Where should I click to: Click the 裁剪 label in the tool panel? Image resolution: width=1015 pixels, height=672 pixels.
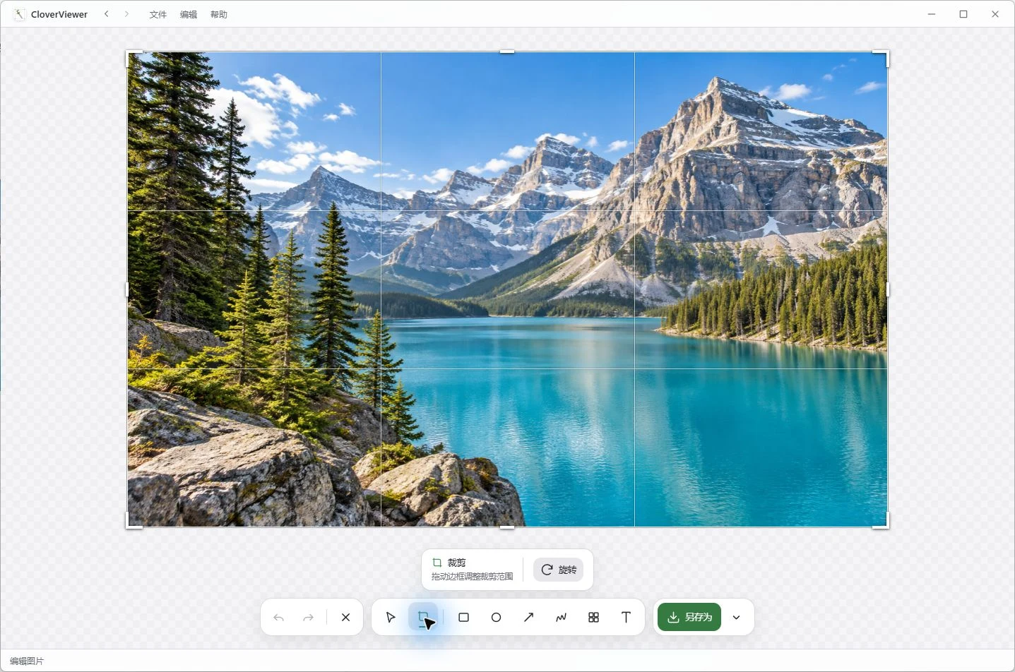tap(456, 563)
